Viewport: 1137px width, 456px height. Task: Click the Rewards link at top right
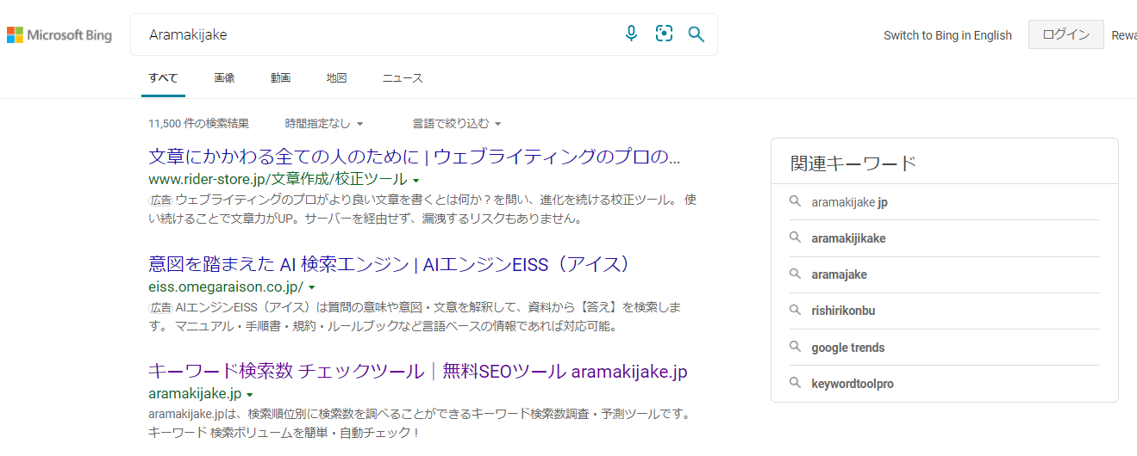[1124, 35]
